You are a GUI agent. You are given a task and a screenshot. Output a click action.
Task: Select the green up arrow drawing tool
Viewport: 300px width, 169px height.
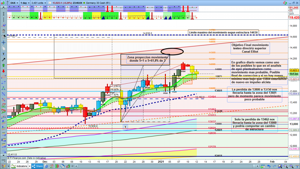(3, 65)
